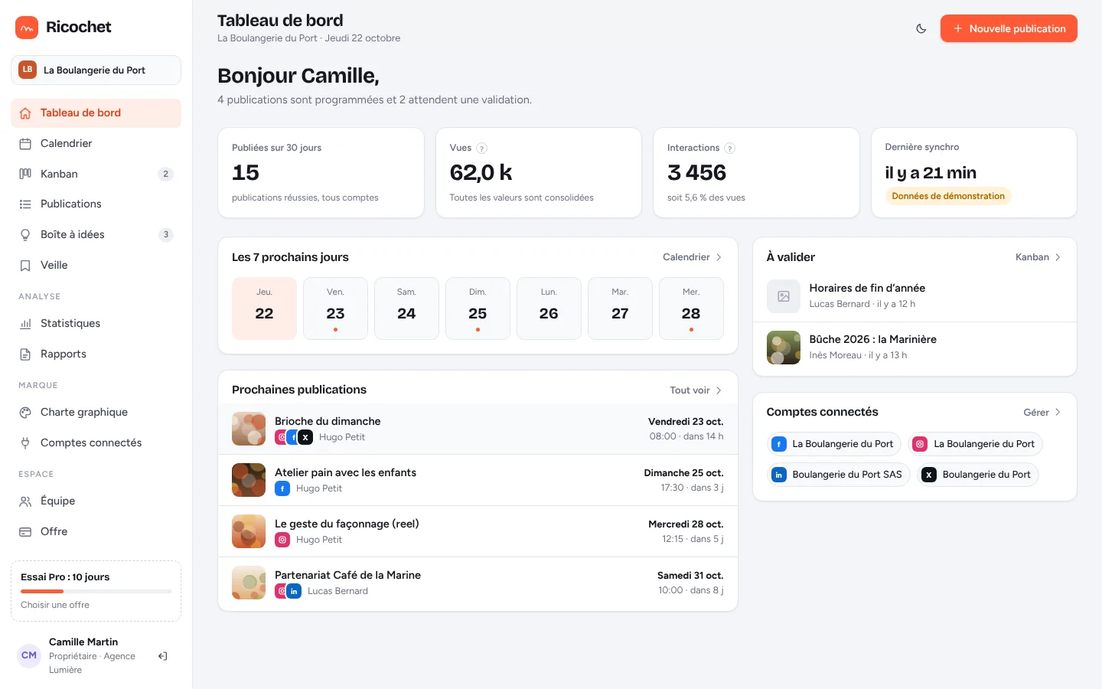Click the LinkedIn icon on Partenariat Café de la Marine
This screenshot has width=1102, height=689.
(x=294, y=591)
